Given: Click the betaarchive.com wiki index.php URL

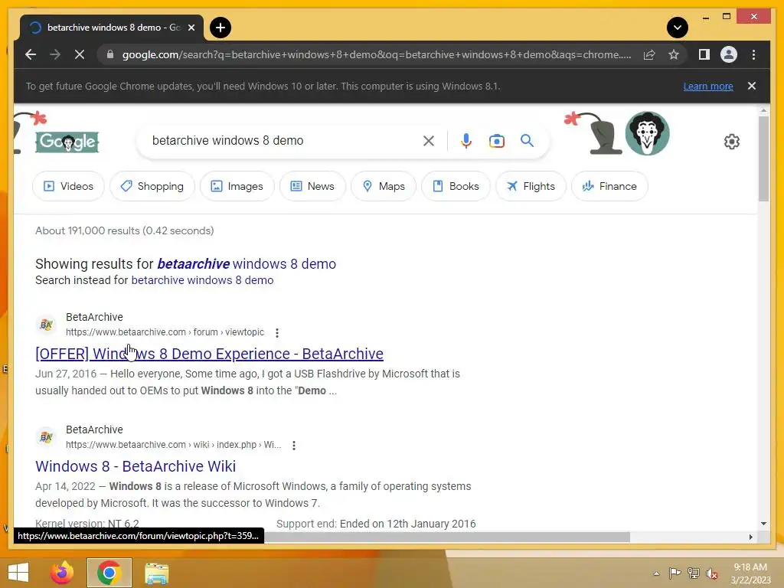Looking at the screenshot, I should [173, 445].
